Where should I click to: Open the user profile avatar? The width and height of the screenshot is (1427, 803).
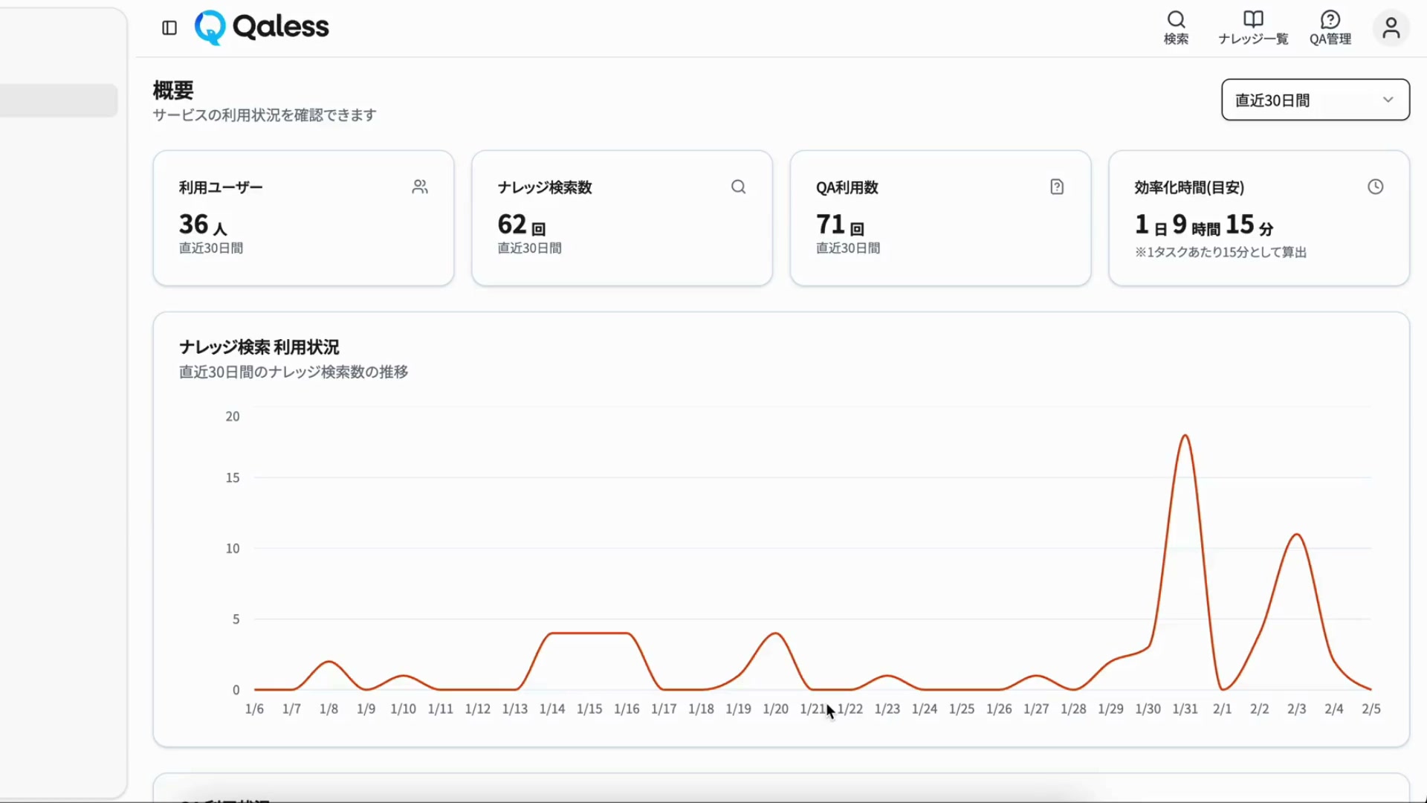[x=1391, y=28]
